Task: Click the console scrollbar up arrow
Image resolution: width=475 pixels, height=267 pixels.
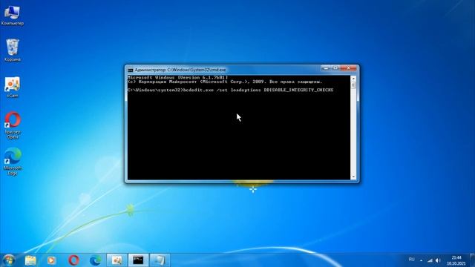Action: (353, 79)
